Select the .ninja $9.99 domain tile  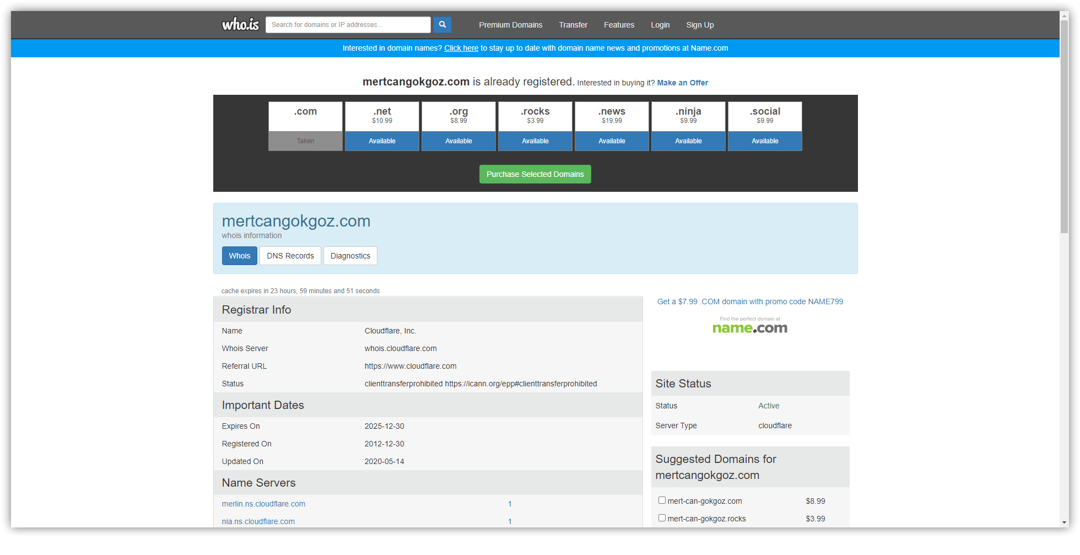688,126
